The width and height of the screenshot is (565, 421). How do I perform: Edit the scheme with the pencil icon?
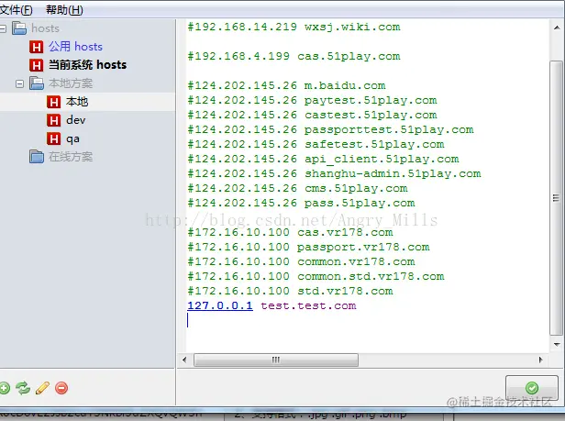click(x=42, y=388)
